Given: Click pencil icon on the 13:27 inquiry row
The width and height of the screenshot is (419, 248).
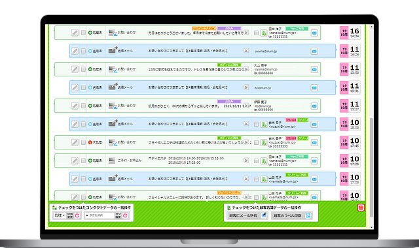Looking at the screenshot, I should click(75, 106).
